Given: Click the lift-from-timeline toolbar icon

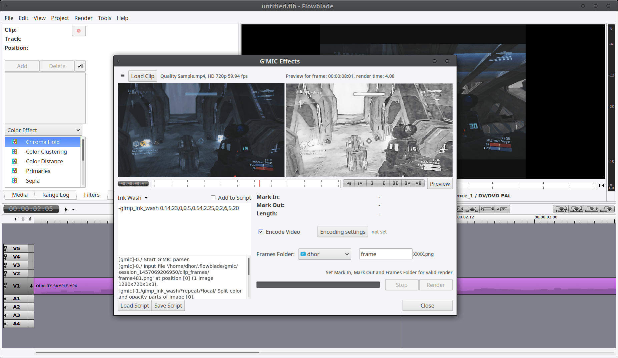Looking at the screenshot, I should (472, 209).
